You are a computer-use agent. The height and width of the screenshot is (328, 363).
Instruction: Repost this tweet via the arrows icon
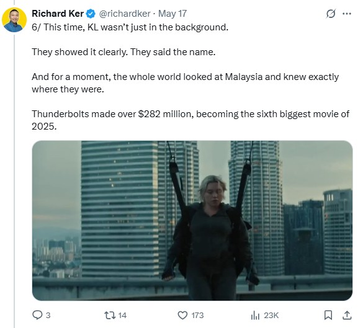[x=110, y=315]
